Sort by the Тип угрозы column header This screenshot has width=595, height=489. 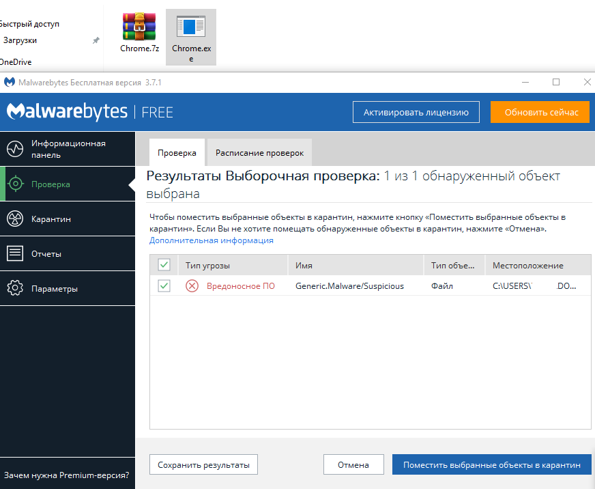pyautogui.click(x=233, y=265)
